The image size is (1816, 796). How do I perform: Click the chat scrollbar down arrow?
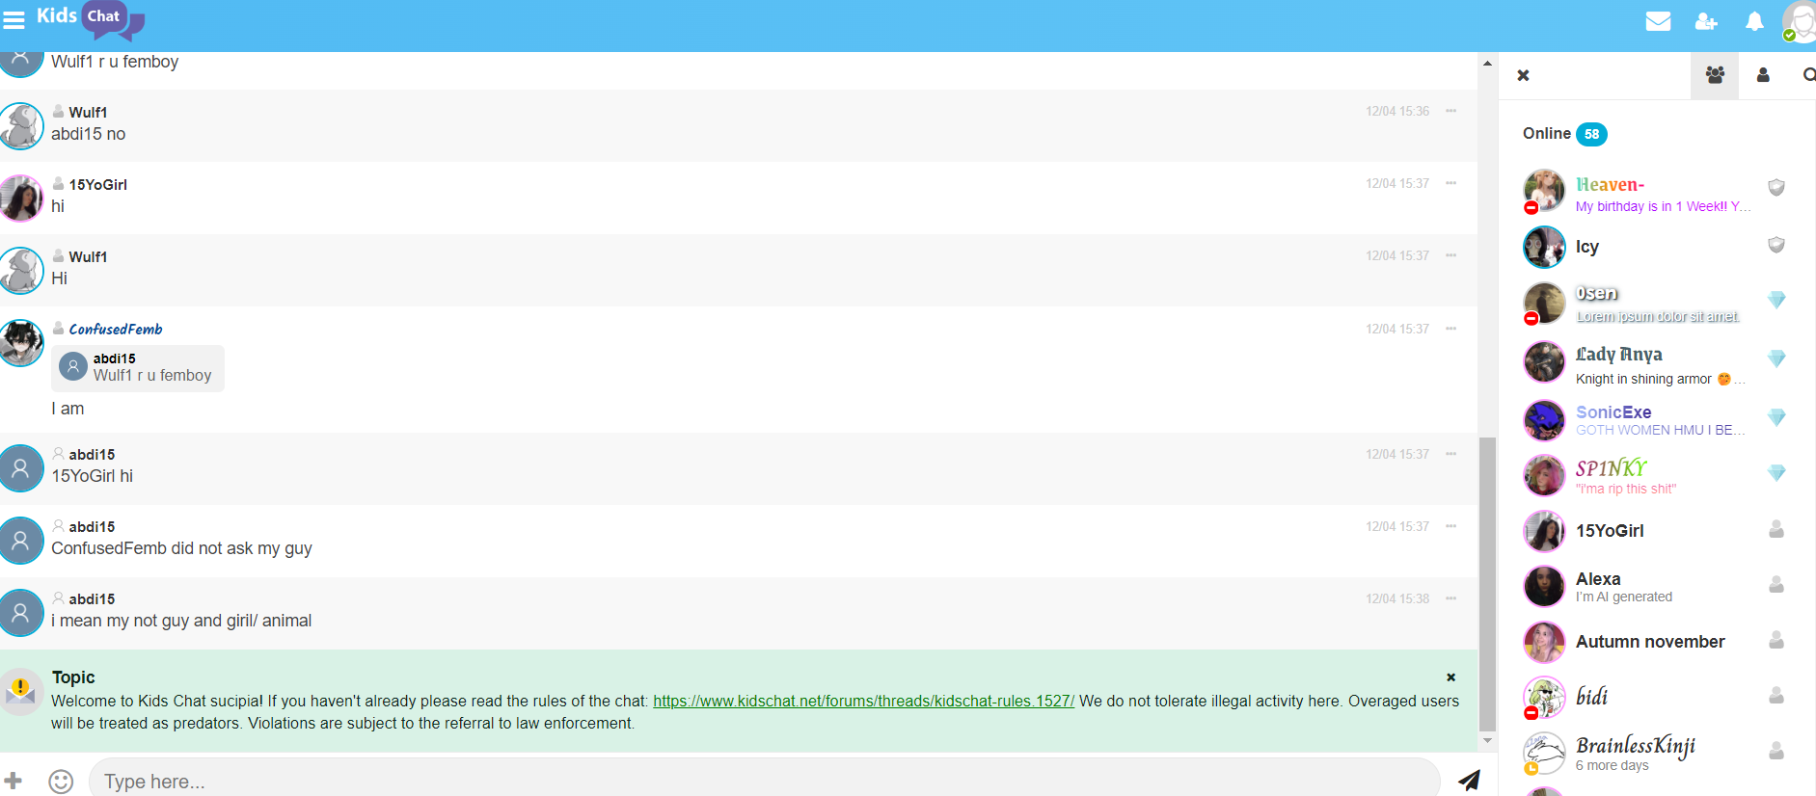pyautogui.click(x=1487, y=741)
